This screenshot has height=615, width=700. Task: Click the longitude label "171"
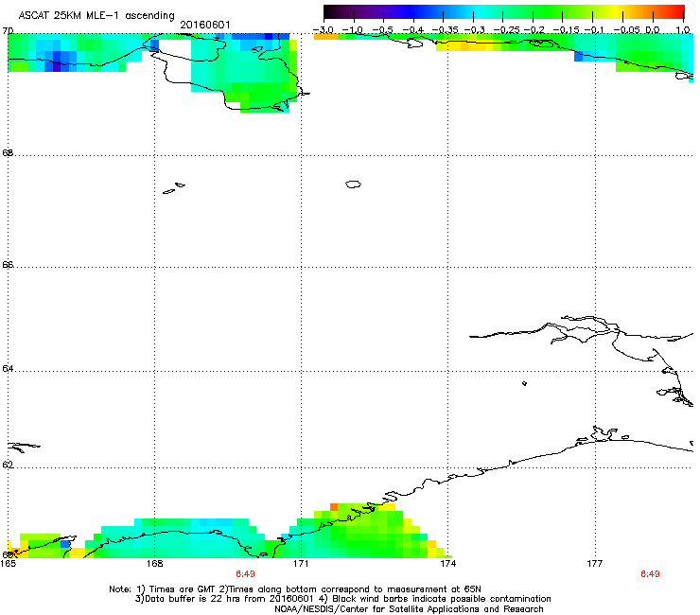point(301,564)
